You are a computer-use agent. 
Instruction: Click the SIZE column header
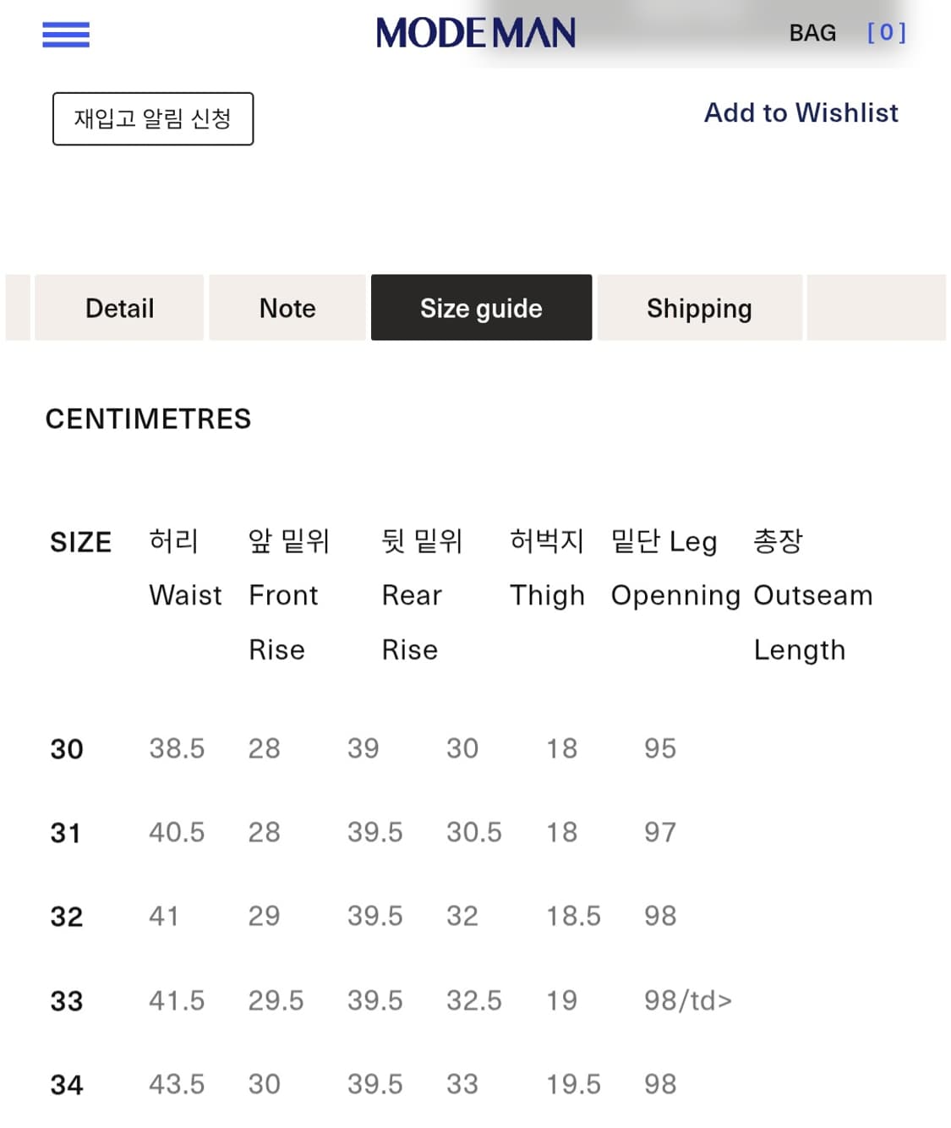coord(80,542)
